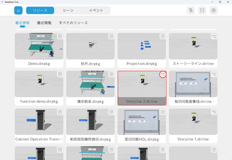
Task: Select the 最近更新 sub-tab
Action: pos(22,23)
